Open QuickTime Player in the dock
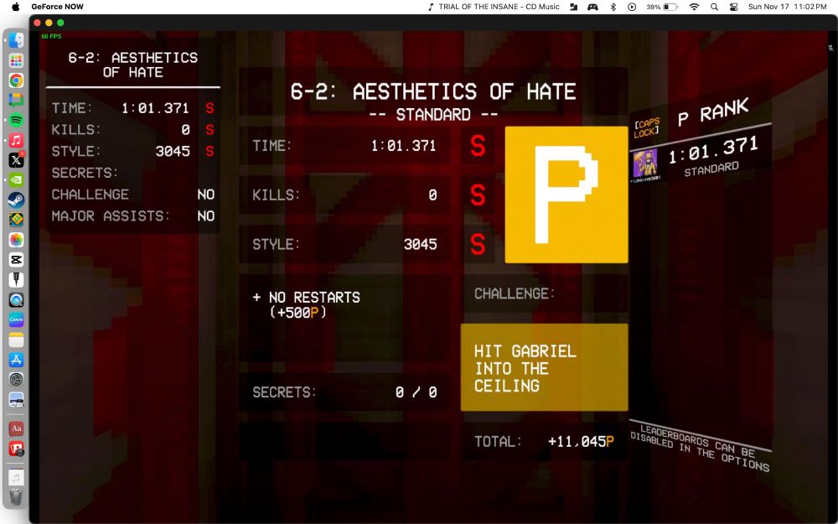This screenshot has height=524, width=838. coord(16,299)
